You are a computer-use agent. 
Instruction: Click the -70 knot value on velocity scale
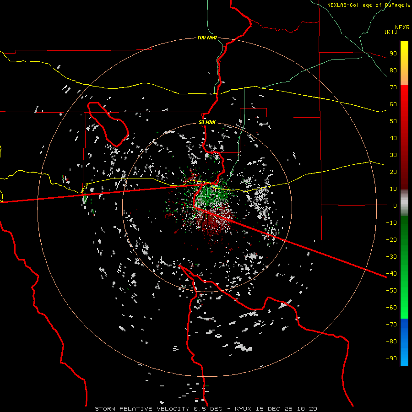point(391,325)
